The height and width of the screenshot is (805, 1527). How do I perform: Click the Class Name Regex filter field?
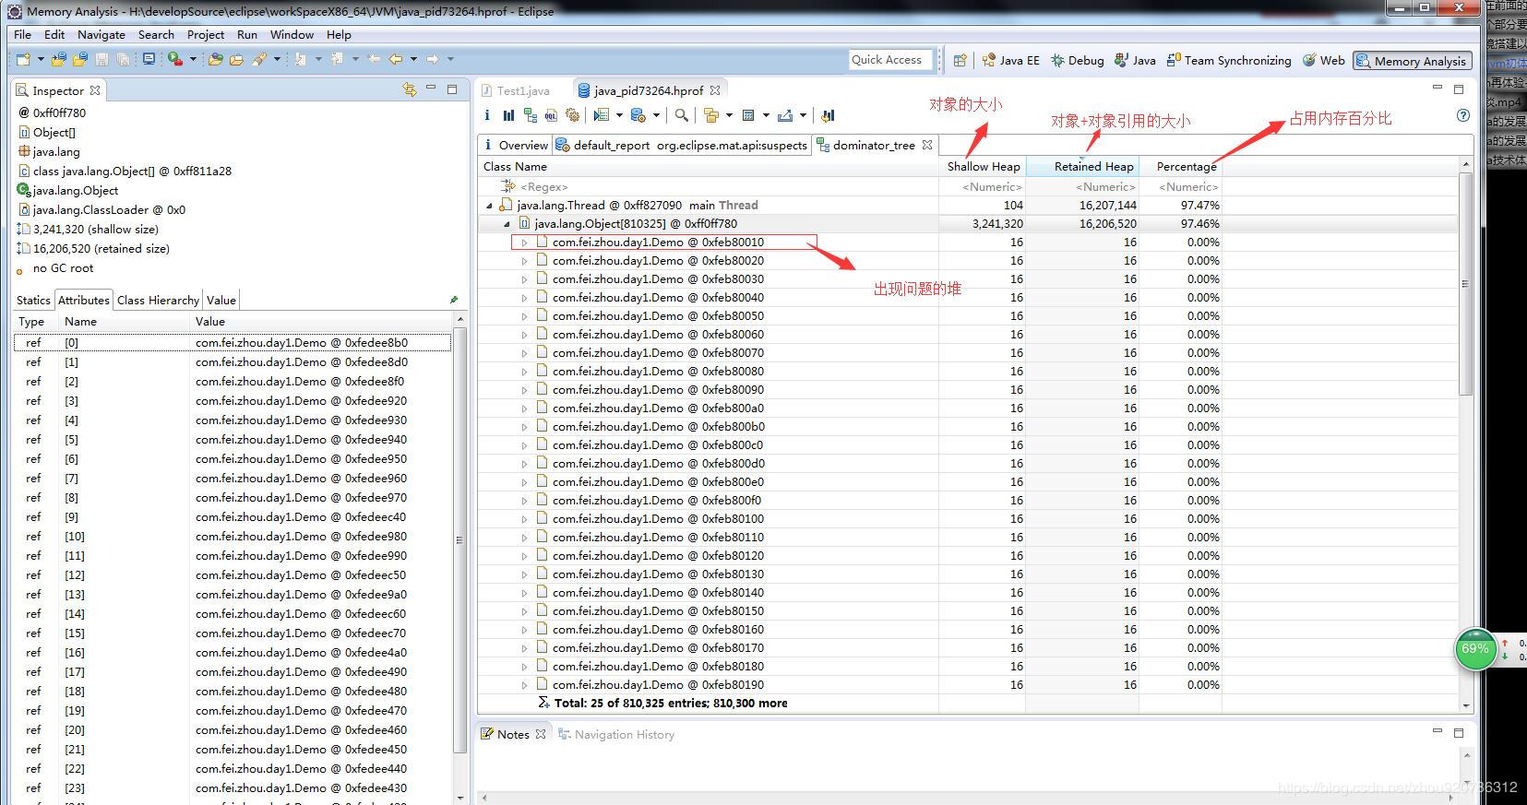(x=708, y=186)
